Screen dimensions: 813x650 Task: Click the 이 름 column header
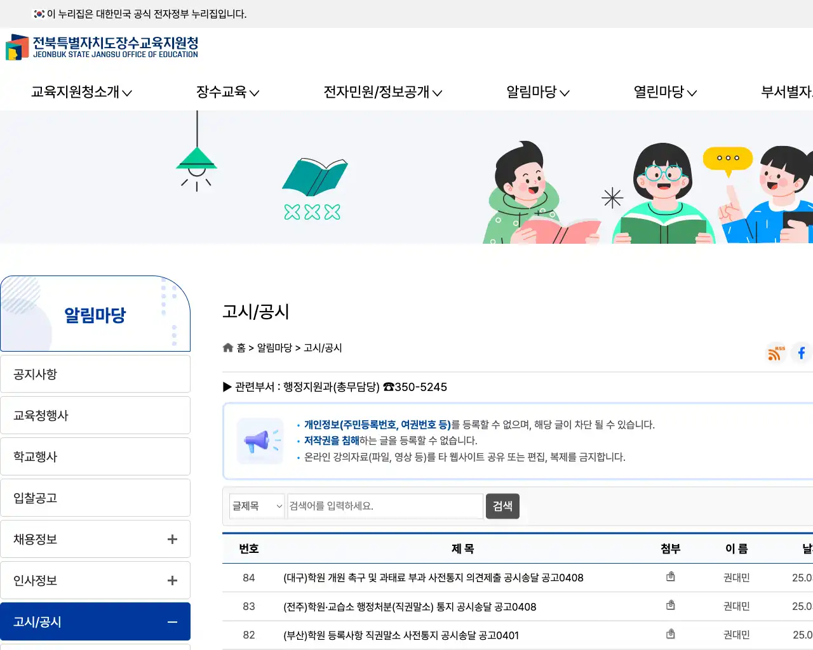pos(737,548)
